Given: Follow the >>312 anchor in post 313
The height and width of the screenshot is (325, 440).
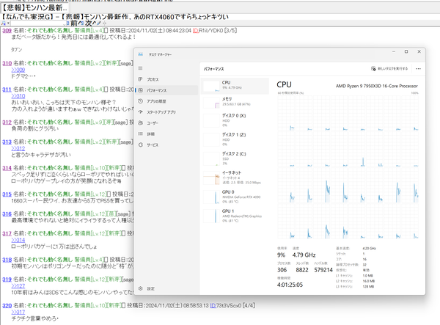Looking at the screenshot, I should [18, 148].
